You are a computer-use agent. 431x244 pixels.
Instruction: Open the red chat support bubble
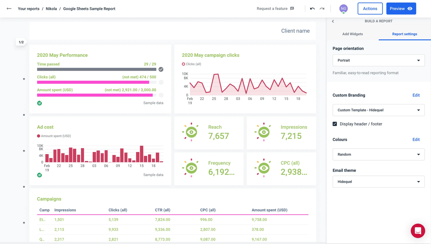(x=418, y=231)
